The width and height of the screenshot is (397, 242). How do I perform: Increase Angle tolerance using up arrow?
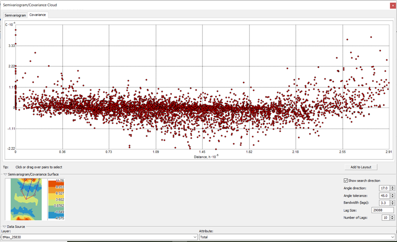393,194
